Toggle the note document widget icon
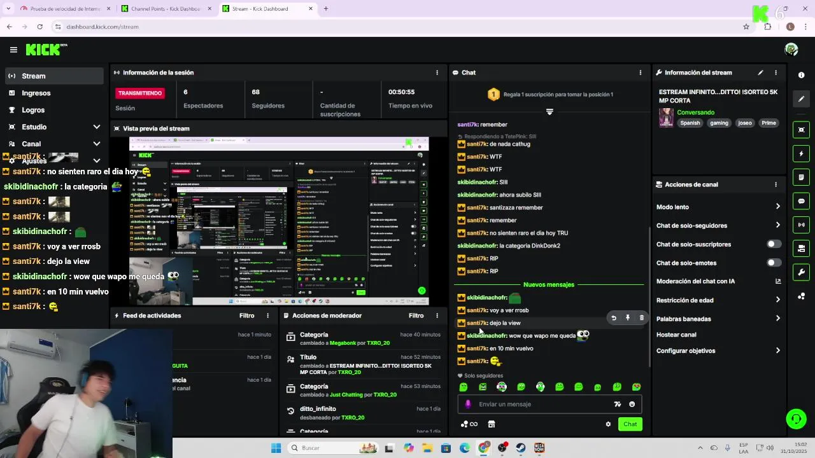 tap(801, 177)
